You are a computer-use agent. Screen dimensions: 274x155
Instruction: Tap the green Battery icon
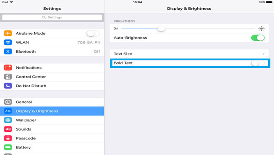(8, 147)
